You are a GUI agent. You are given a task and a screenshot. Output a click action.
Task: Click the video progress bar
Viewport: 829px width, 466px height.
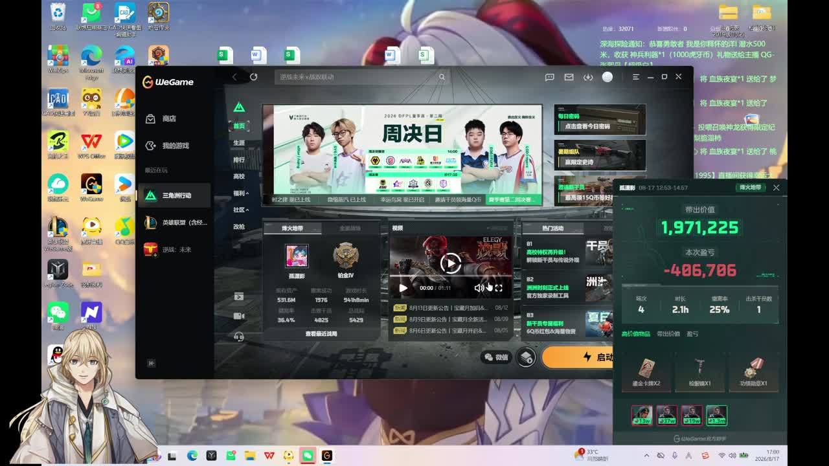pos(451,278)
